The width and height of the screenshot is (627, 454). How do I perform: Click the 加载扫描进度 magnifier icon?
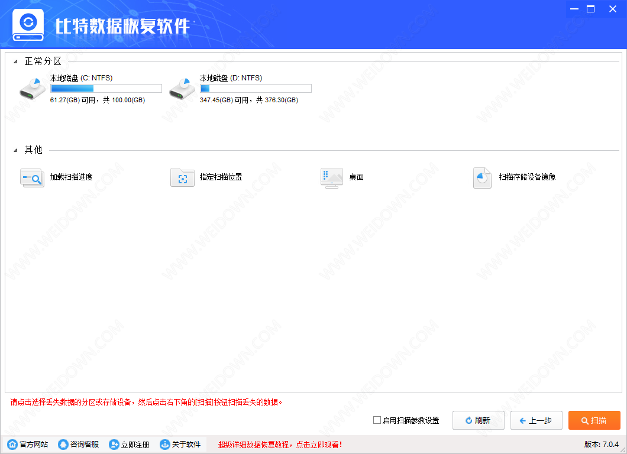[x=31, y=177]
